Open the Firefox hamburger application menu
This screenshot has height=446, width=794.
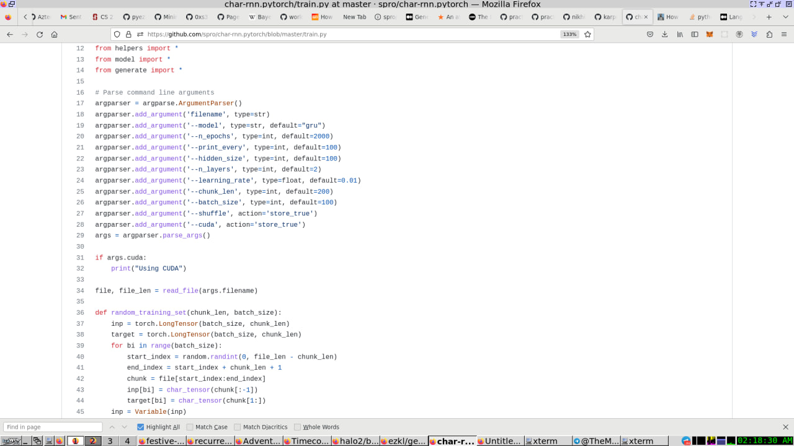click(x=784, y=35)
